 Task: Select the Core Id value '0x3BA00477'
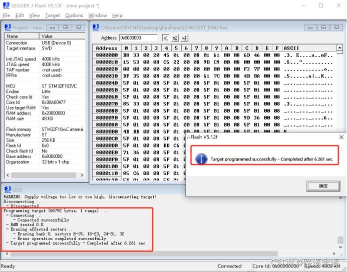54,102
